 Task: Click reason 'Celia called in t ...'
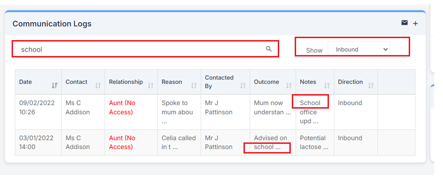(179, 142)
